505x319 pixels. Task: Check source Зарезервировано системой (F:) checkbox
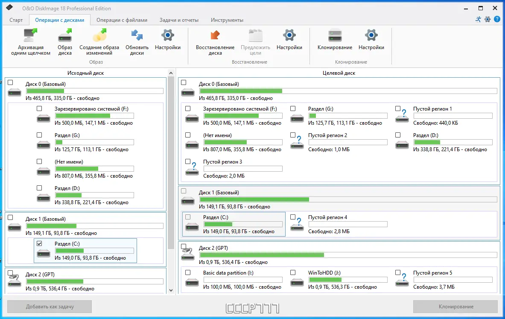click(39, 108)
